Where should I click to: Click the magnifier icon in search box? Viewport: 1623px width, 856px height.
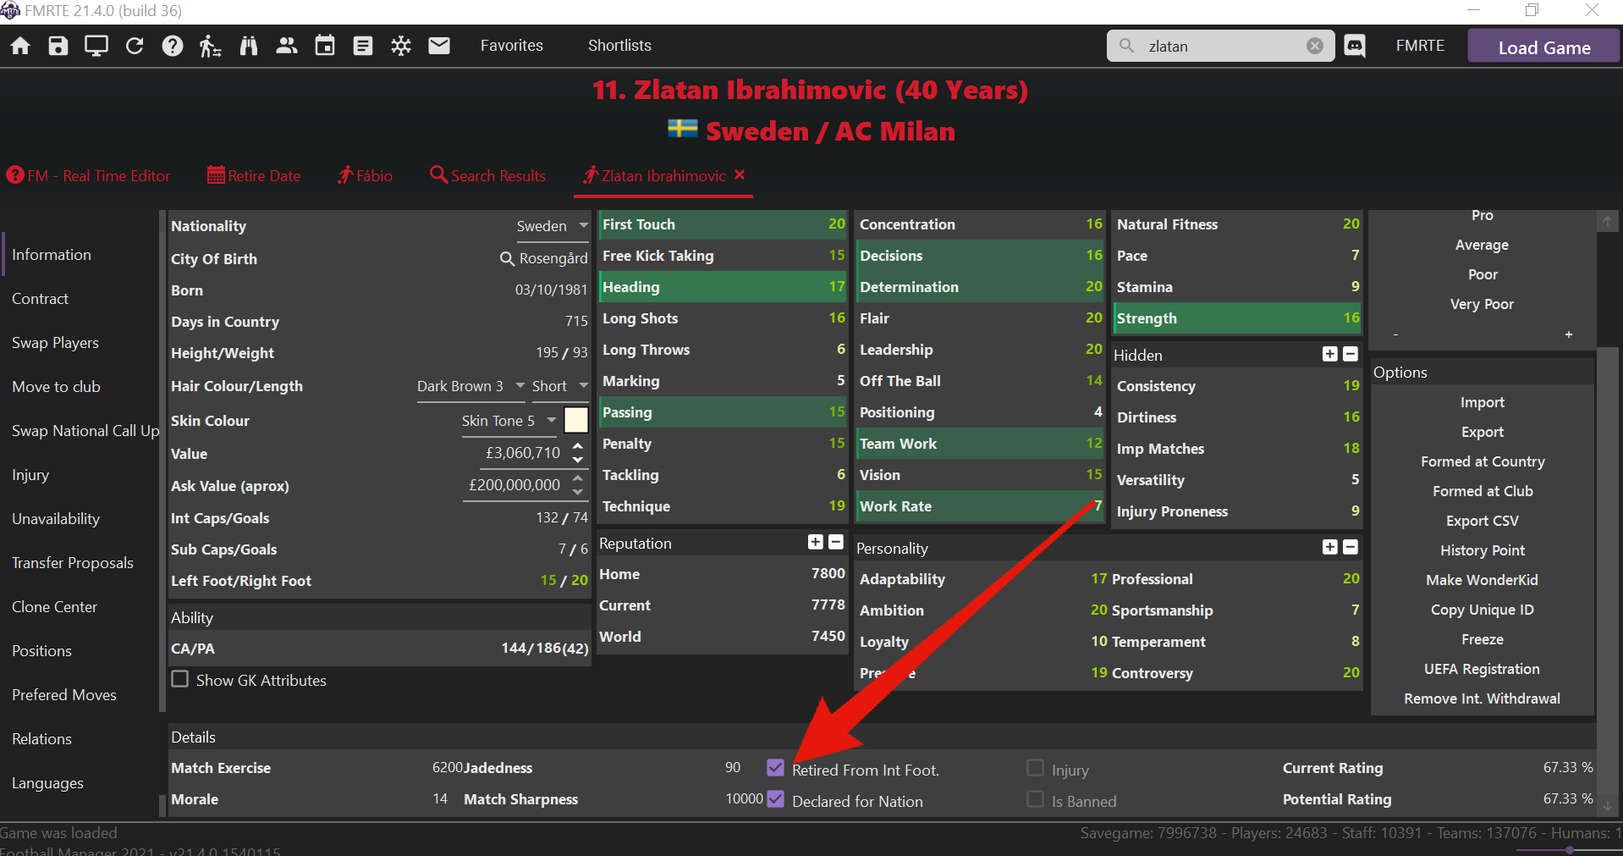coord(1127,46)
